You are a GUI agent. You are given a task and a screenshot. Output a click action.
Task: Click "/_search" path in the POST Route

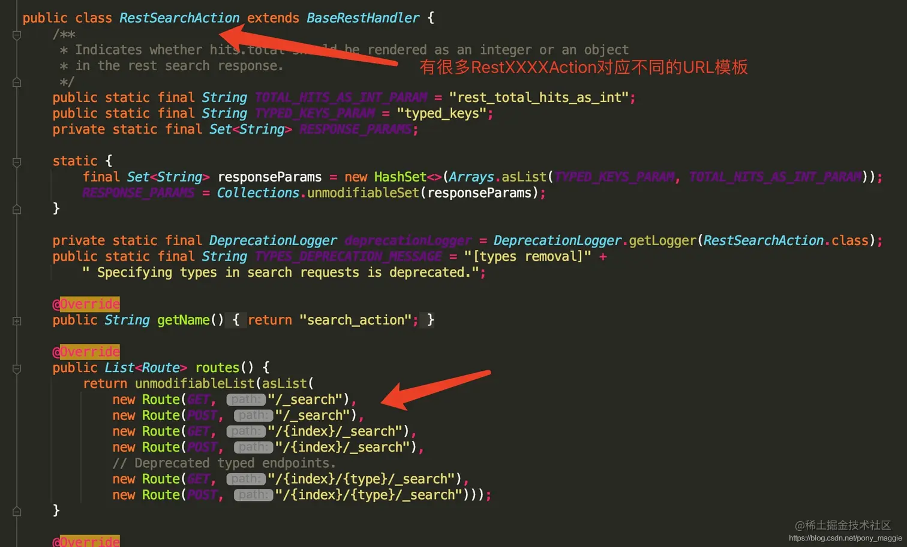313,415
